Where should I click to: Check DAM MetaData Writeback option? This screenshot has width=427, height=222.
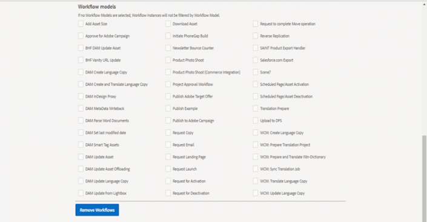[81, 109]
